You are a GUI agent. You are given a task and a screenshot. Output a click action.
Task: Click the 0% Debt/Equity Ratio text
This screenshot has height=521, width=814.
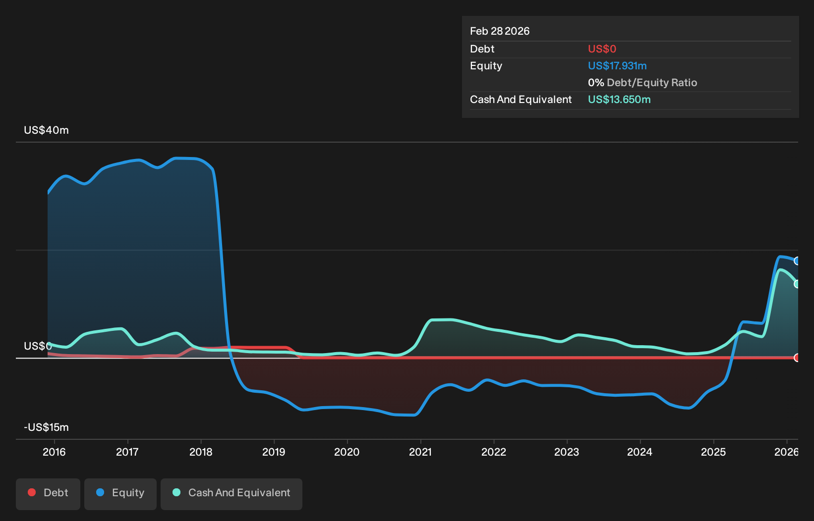(x=642, y=83)
